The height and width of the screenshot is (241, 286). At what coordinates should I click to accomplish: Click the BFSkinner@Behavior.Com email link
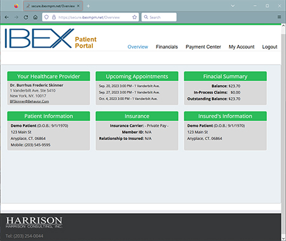point(29,101)
